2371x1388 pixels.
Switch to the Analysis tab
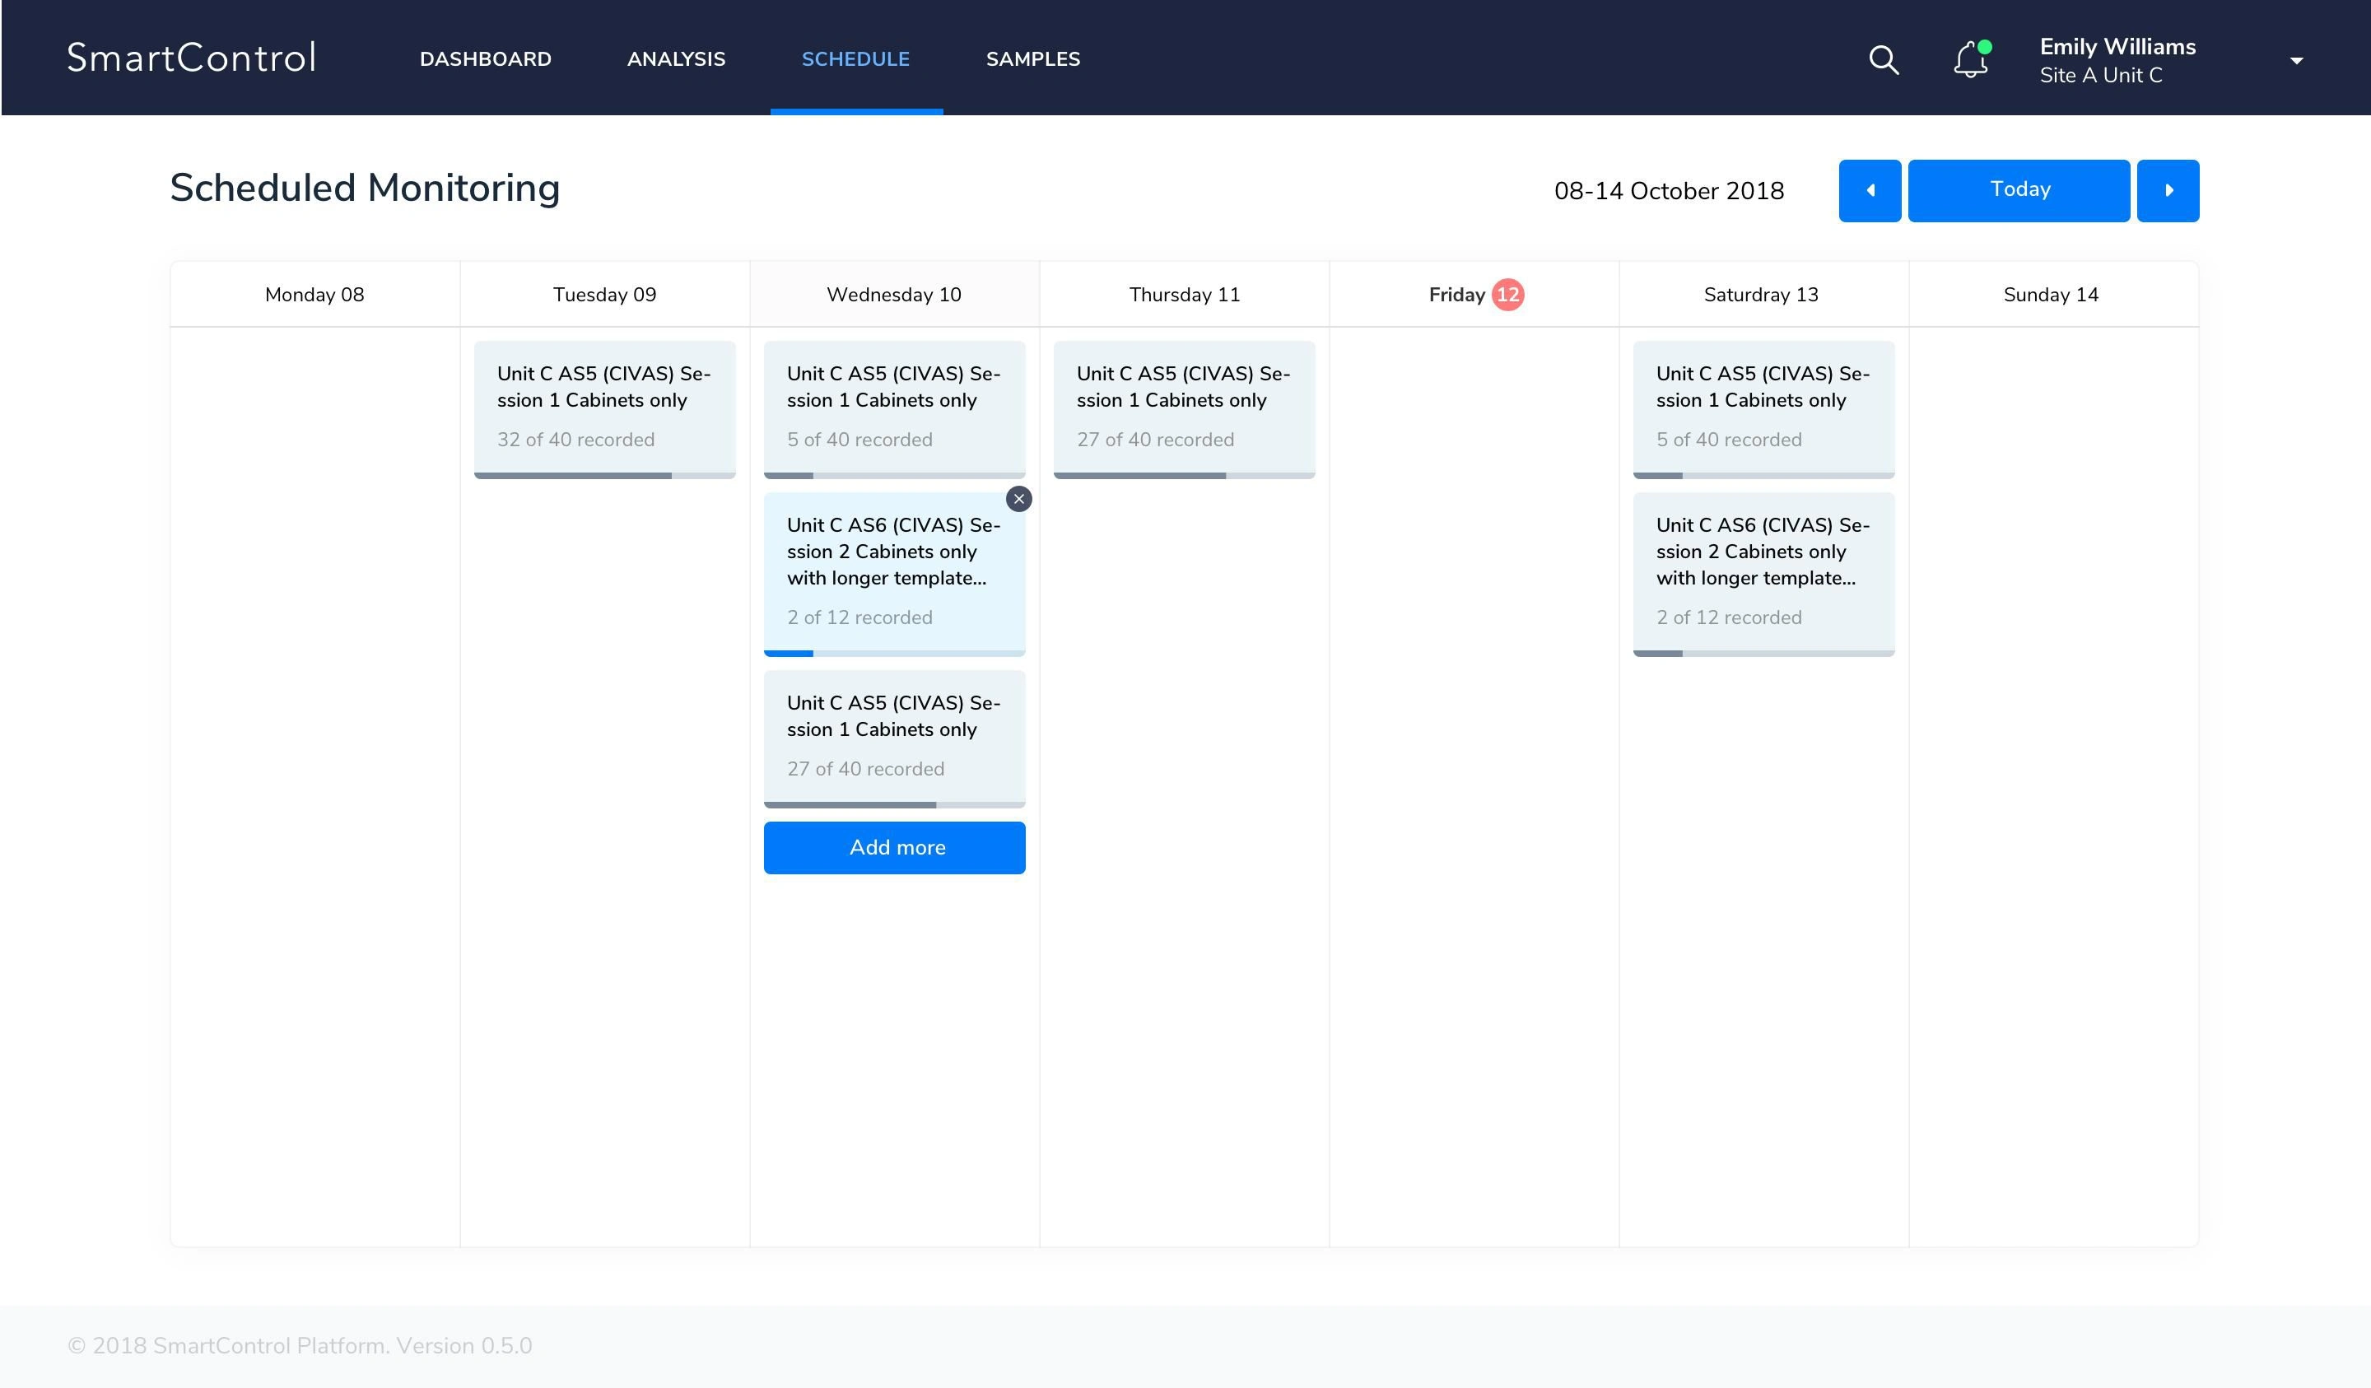[x=676, y=59]
